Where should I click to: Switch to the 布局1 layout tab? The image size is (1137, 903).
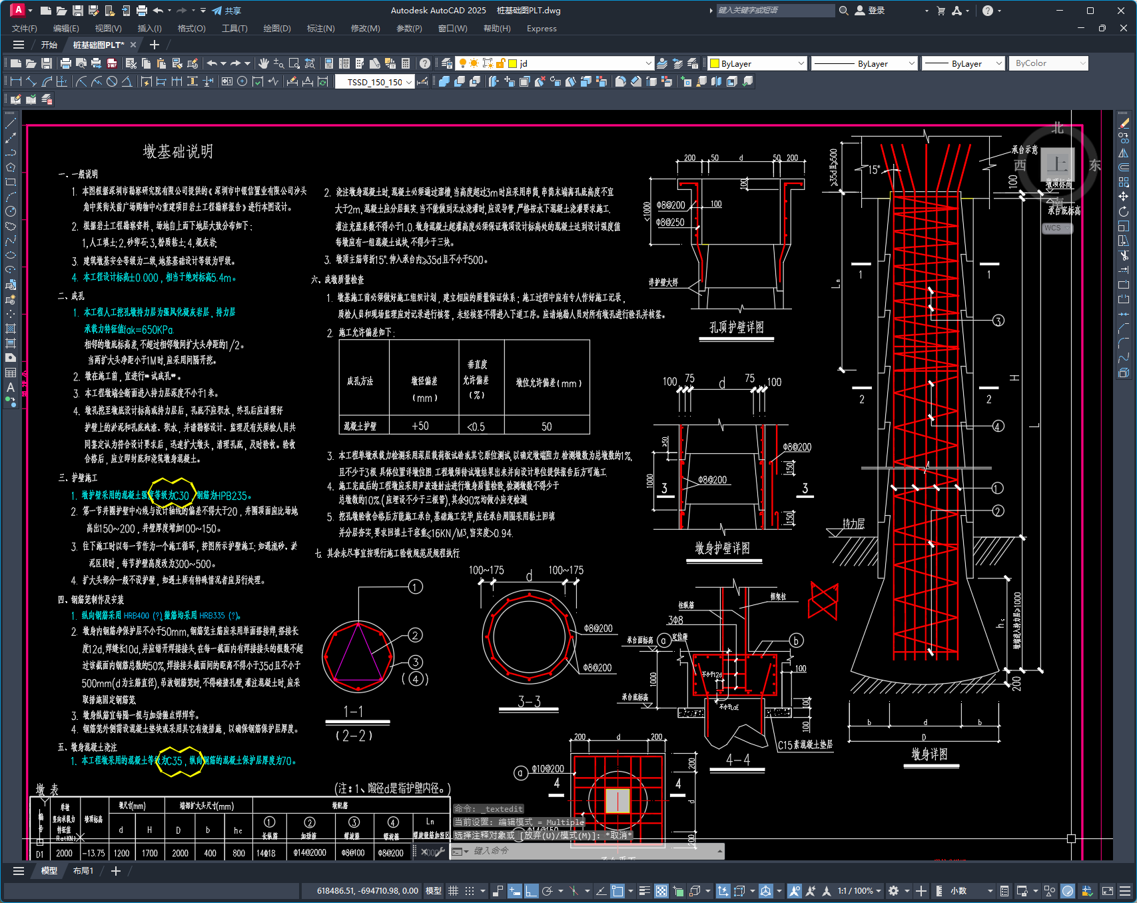tap(83, 871)
